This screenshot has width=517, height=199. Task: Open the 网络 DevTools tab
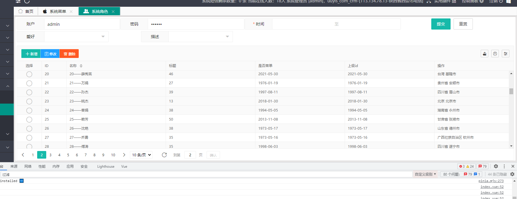[28, 166]
